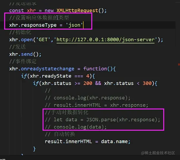
Task: Click the number 200 in status check
Action: [88, 83]
